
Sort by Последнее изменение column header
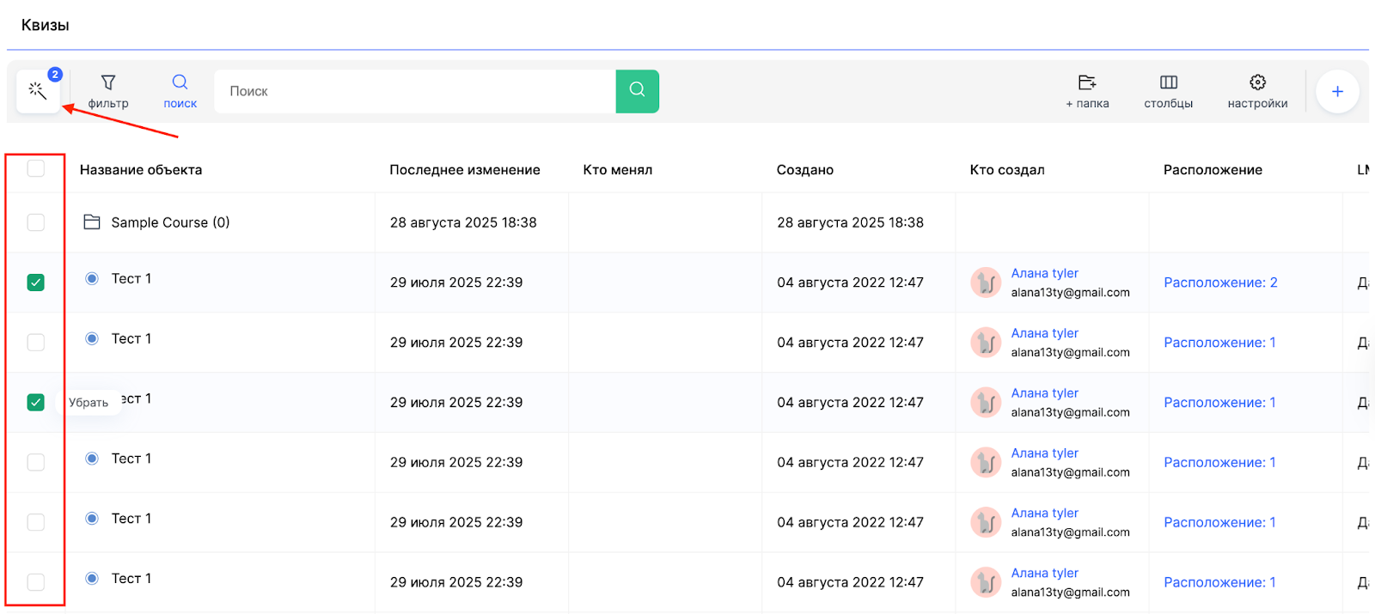tap(464, 170)
